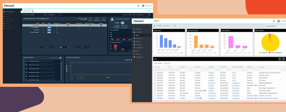The image size is (286, 112).
Task: Tick the checkbox for the 01:04:35 AM alert row
Action: tap(155, 98)
